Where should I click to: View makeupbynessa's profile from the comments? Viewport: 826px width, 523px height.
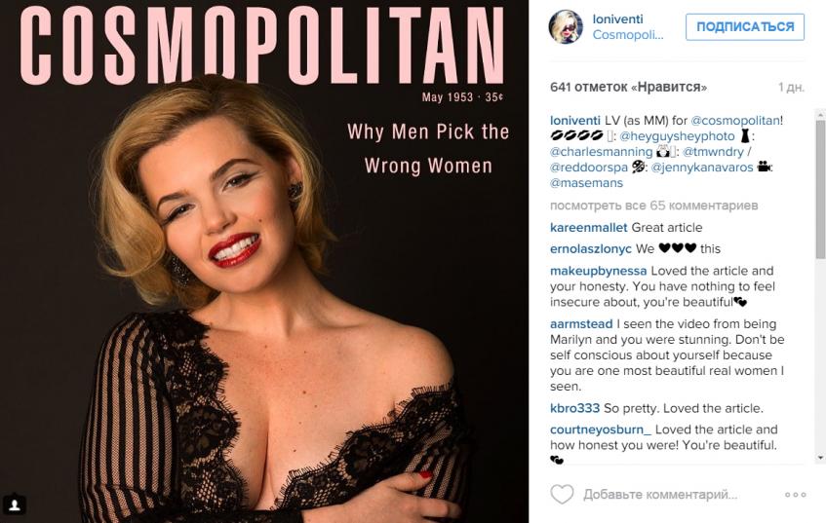598,270
